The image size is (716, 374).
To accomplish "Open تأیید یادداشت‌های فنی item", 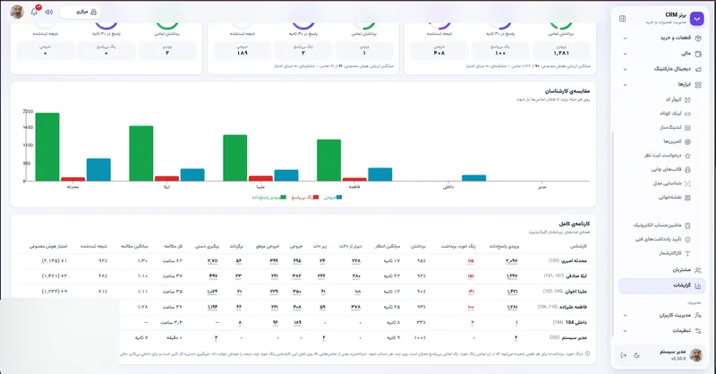I will click(x=662, y=239).
